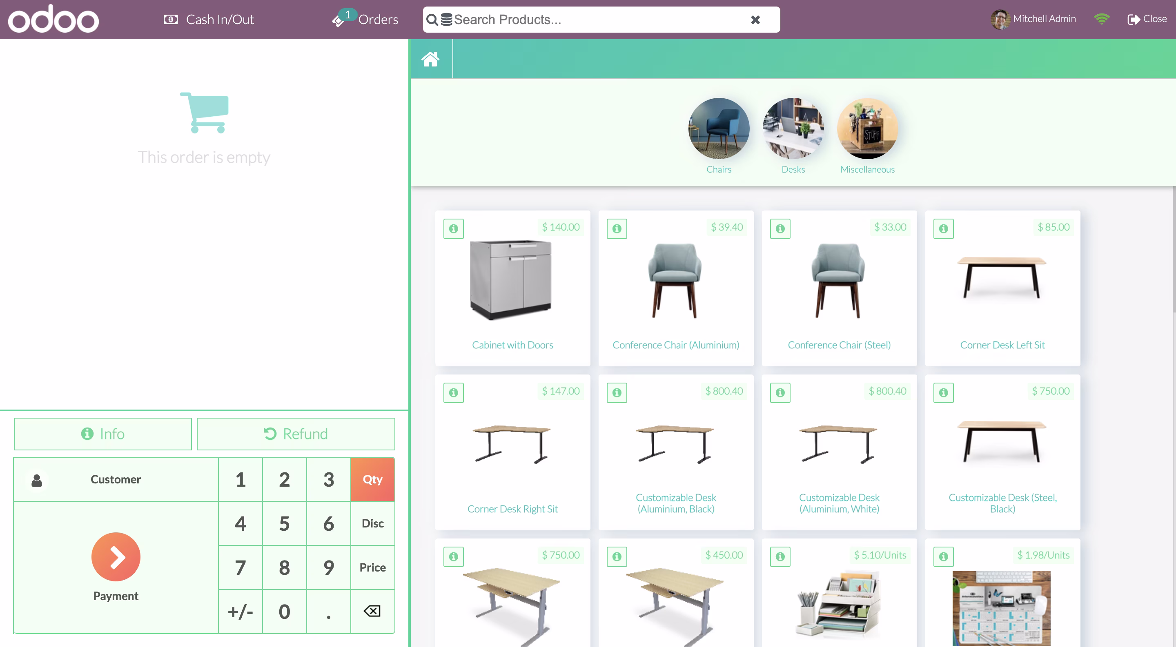Tap numpad key 0
Viewport: 1176px width, 647px height.
[x=285, y=612]
